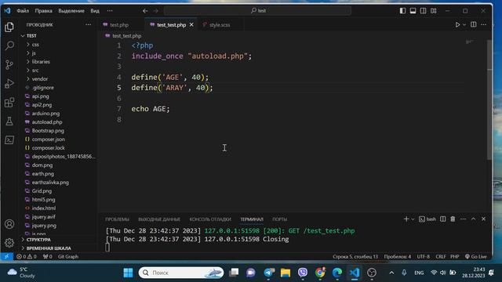
Task: Open Google Chrome from taskbar
Action: 319,273
